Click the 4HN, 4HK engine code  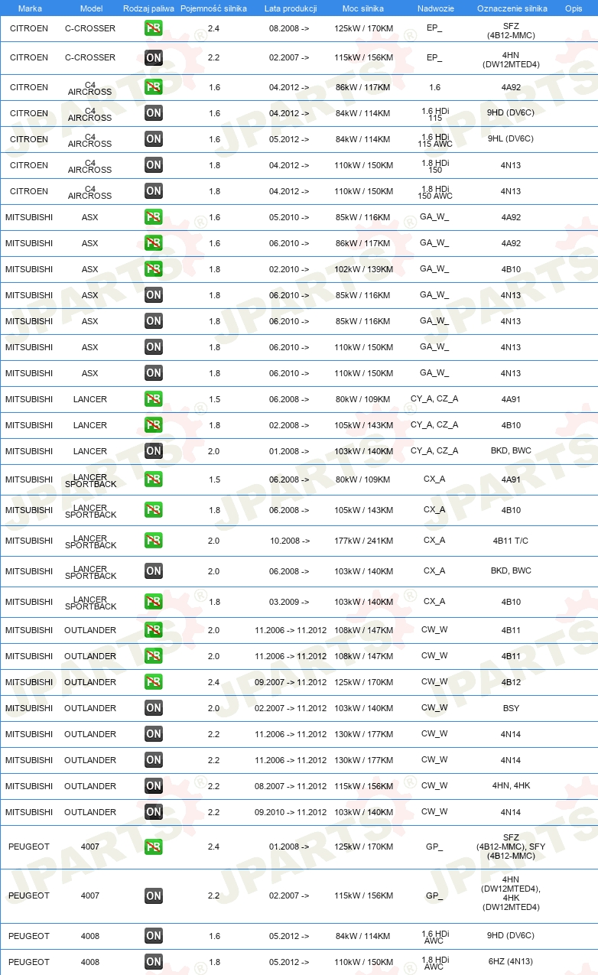511,786
